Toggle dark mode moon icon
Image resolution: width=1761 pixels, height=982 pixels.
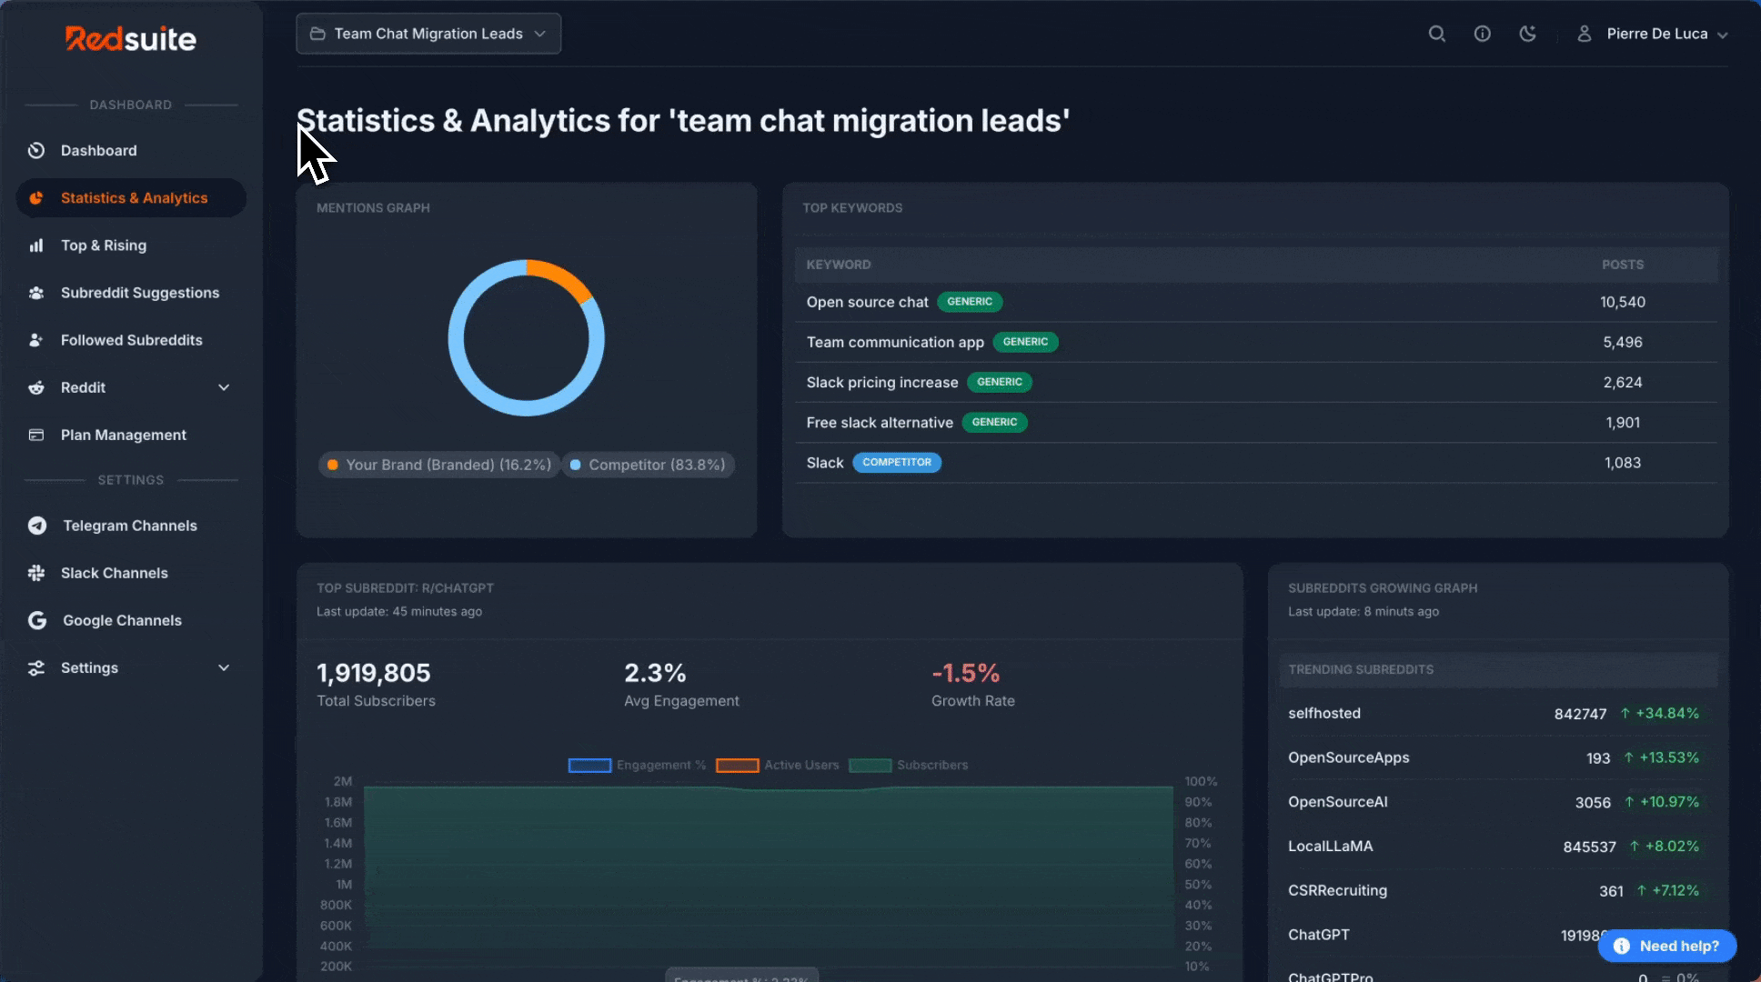coord(1527,34)
